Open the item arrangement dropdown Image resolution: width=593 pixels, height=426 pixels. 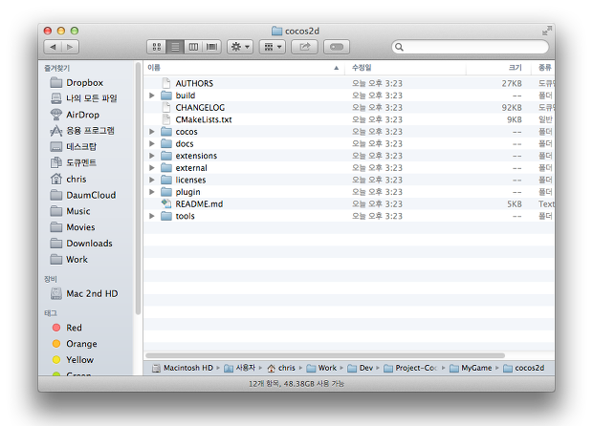(x=273, y=47)
